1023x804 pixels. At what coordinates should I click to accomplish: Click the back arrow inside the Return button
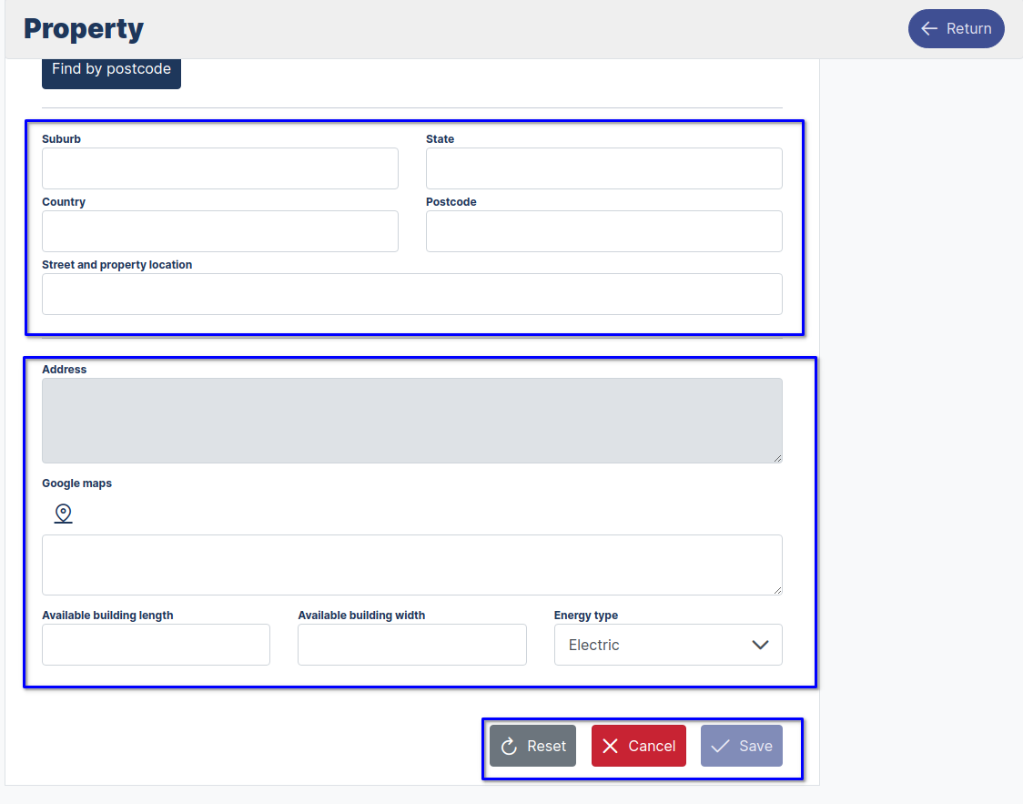coord(929,28)
